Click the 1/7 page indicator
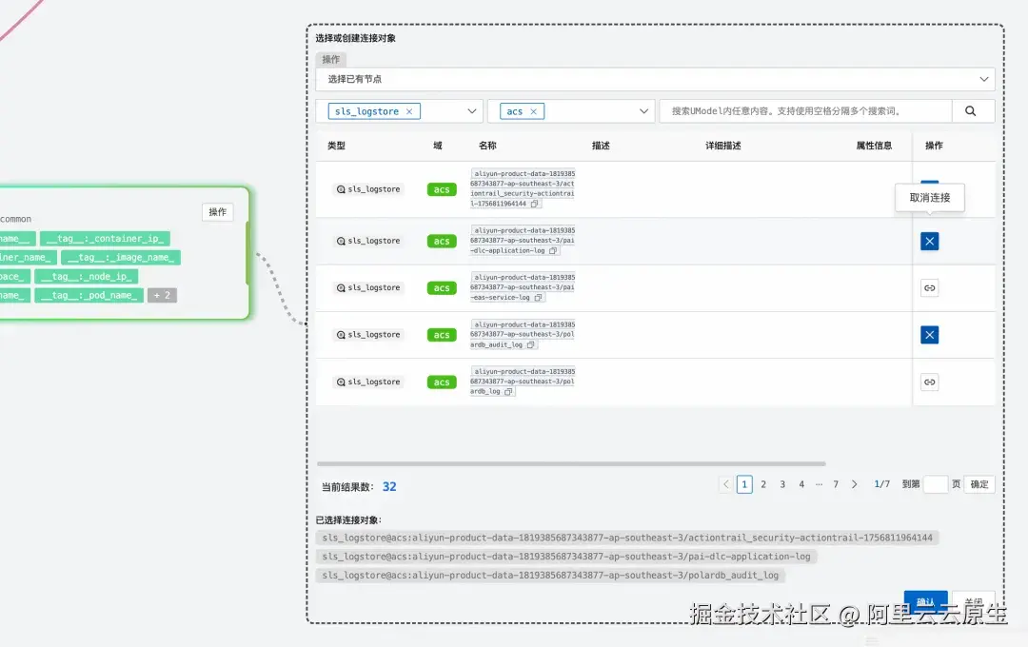This screenshot has width=1028, height=647. click(x=881, y=484)
